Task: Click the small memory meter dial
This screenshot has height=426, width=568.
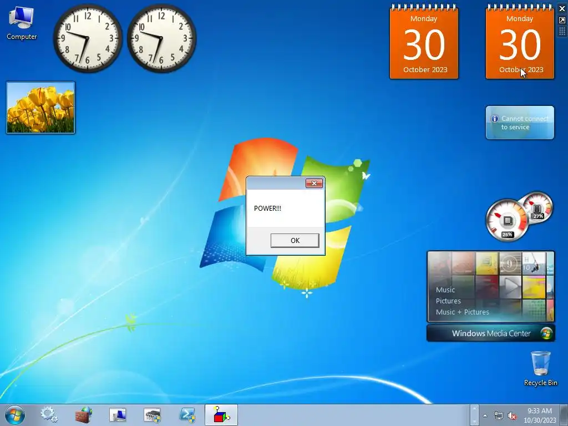Action: tap(537, 208)
